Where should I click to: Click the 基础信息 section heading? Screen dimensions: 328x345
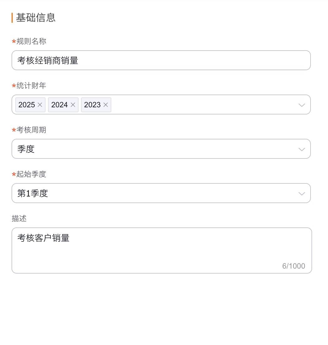pyautogui.click(x=36, y=18)
